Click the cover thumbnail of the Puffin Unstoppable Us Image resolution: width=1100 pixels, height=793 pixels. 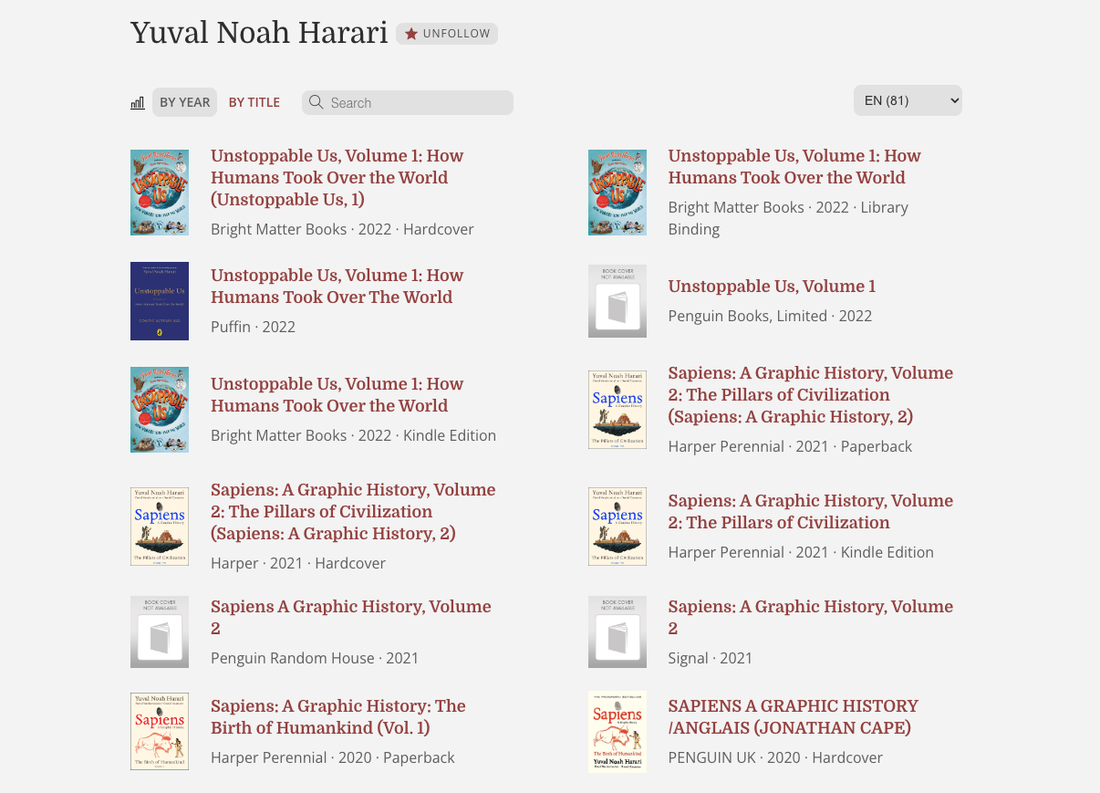tap(160, 301)
